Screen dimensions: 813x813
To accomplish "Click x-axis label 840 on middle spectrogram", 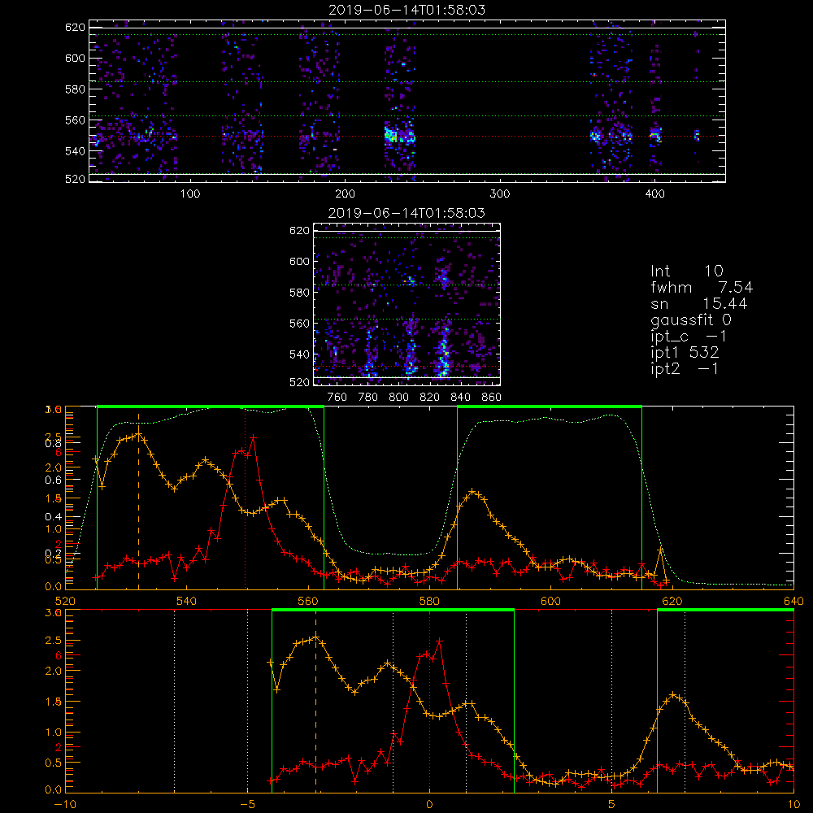I will click(460, 398).
